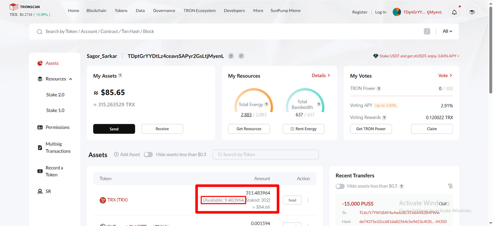Screen dimensions: 493x226
Task: Click the Total Energy help icon
Action: (x=267, y=104)
